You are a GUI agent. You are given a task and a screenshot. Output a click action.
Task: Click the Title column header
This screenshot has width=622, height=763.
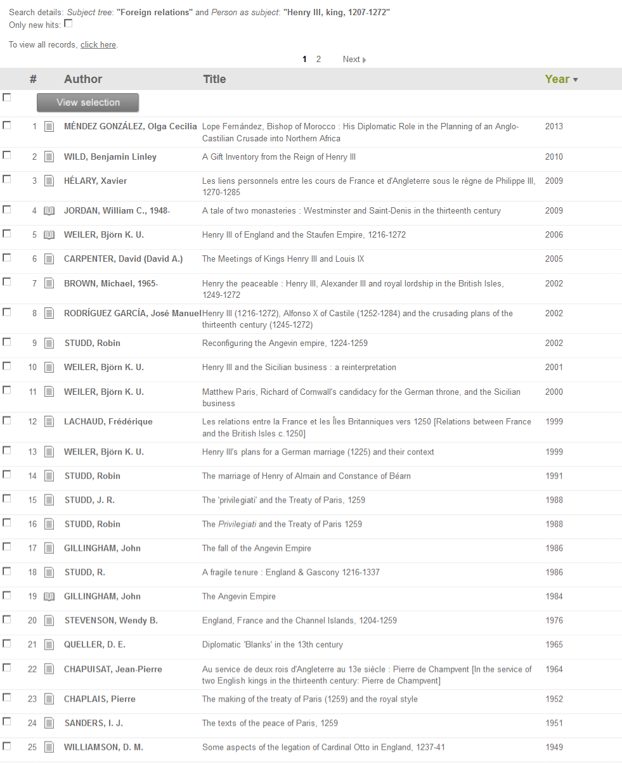click(214, 79)
